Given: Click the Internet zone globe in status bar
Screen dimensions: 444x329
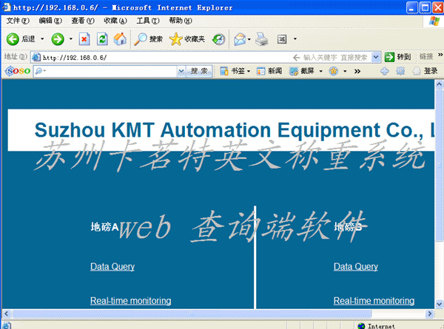Looking at the screenshot, I should click(x=361, y=326).
